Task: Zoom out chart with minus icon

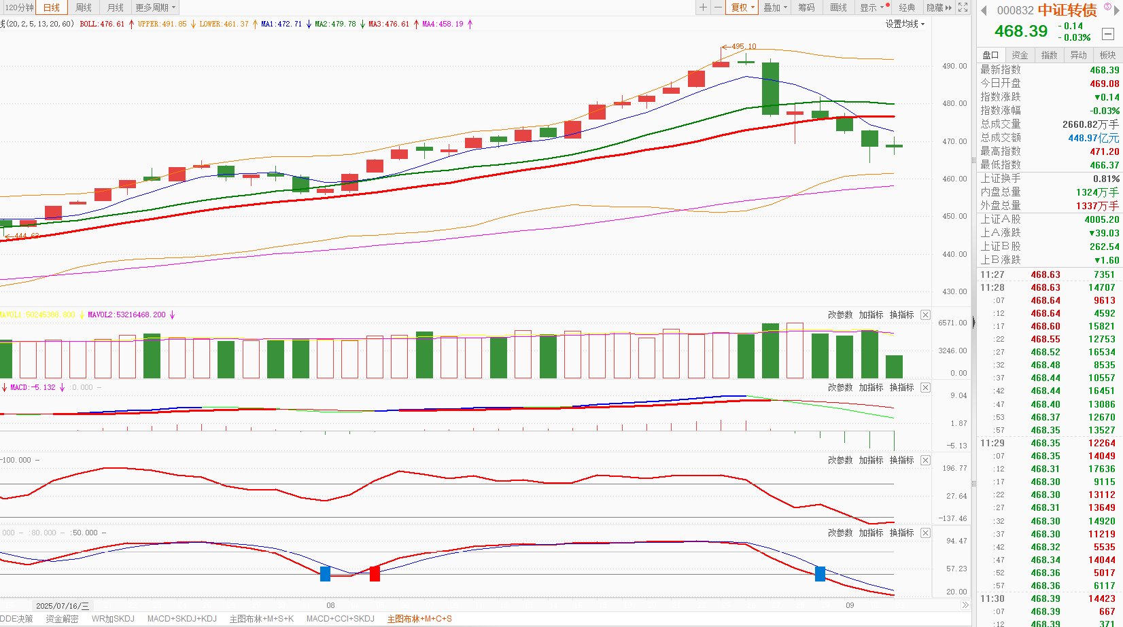Action: [718, 7]
